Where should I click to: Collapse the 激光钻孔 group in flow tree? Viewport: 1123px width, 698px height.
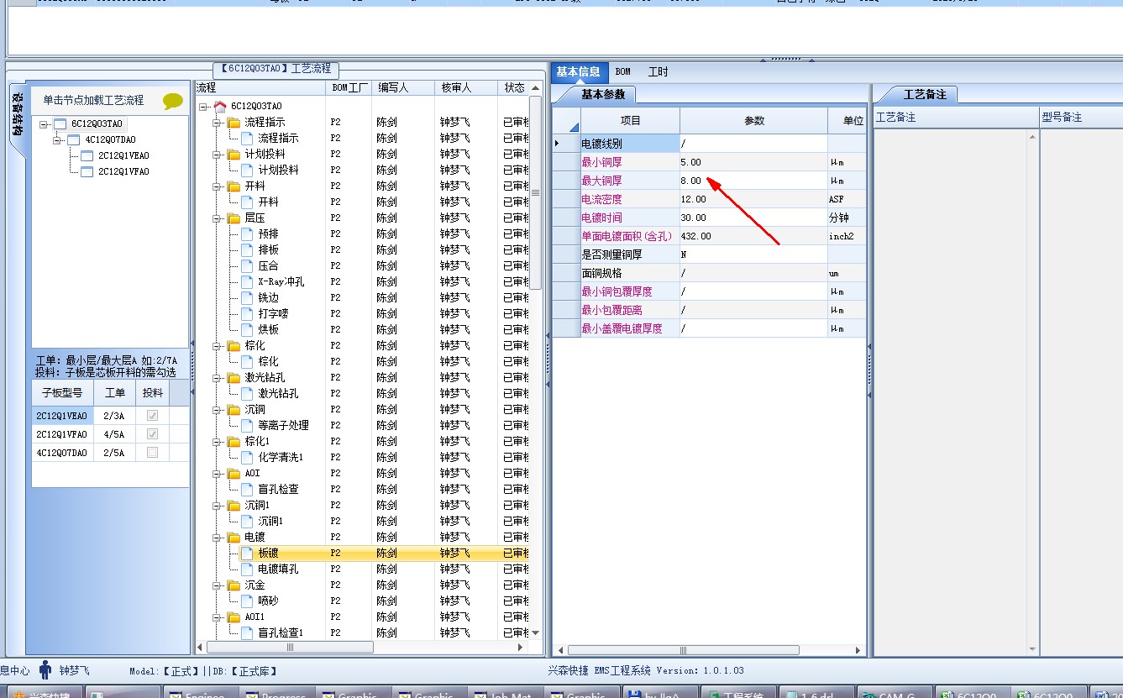coord(216,377)
